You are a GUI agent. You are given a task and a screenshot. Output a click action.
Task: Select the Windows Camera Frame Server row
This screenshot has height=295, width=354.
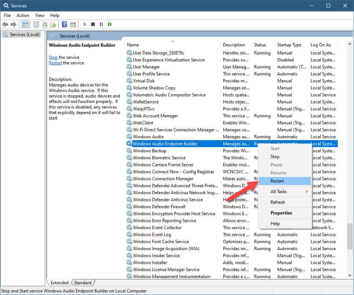(232, 165)
